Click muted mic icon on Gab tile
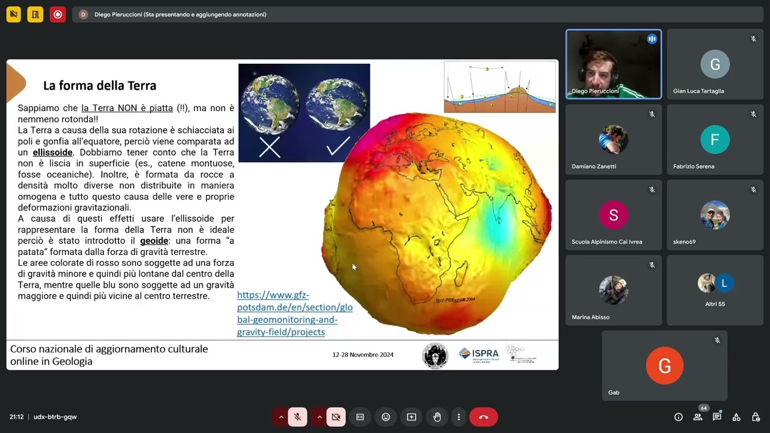The width and height of the screenshot is (770, 433). click(x=717, y=340)
